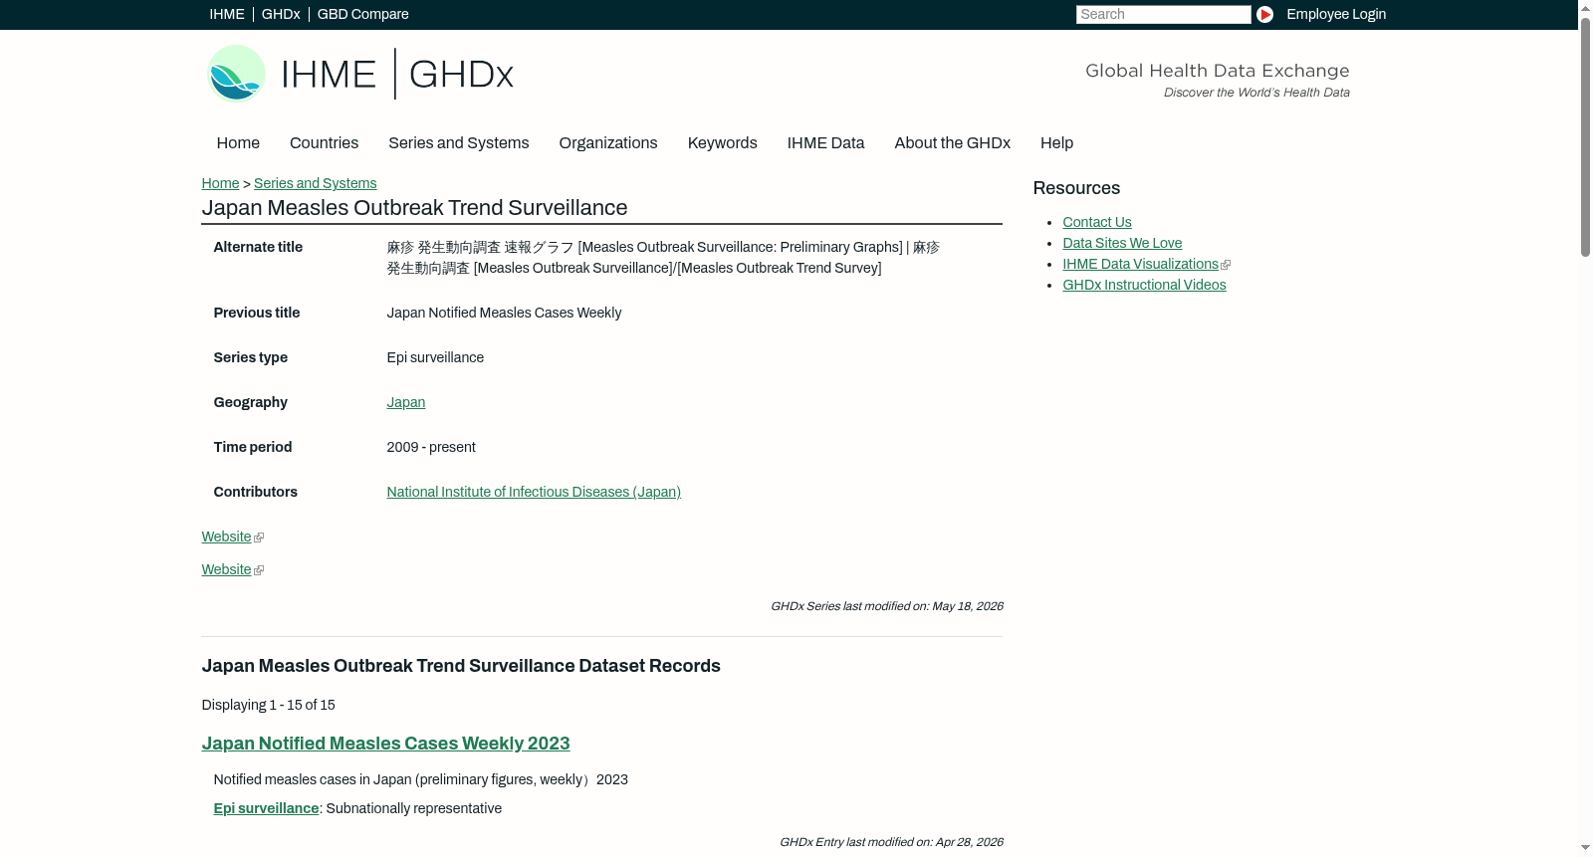1593x857 pixels.
Task: Click the IHME leaf logo icon
Action: (236, 74)
